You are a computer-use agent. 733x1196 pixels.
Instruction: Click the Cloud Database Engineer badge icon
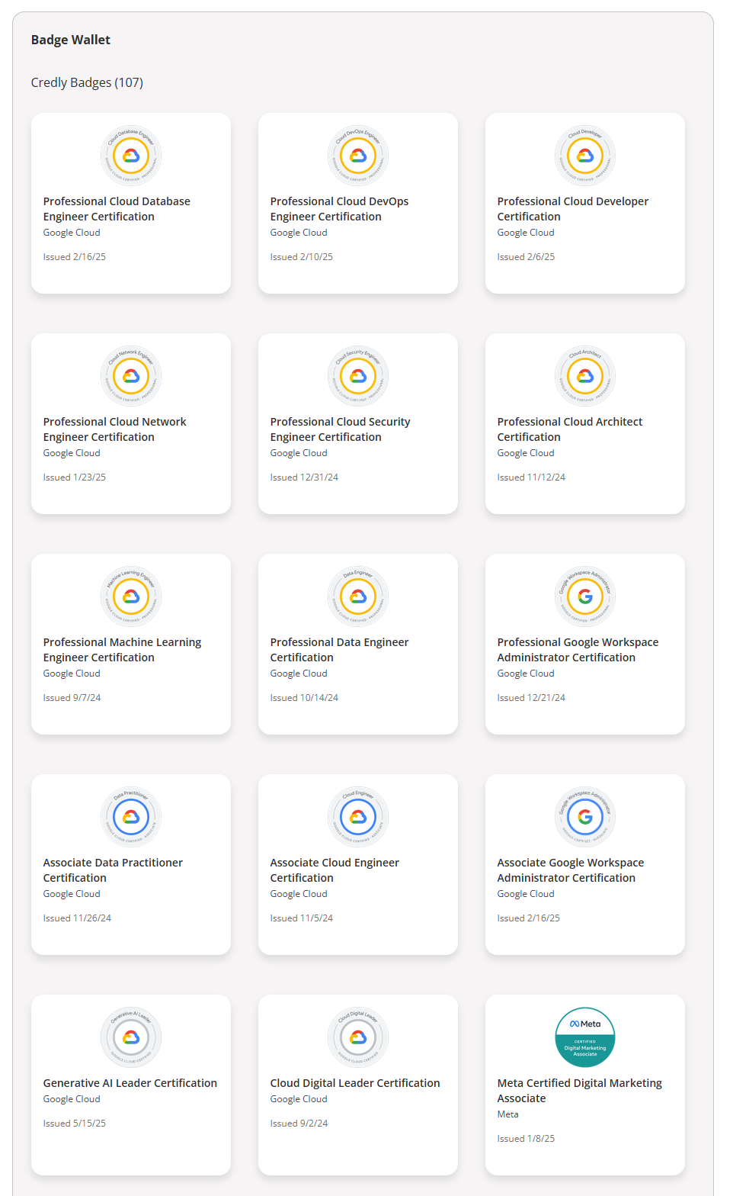coord(131,156)
